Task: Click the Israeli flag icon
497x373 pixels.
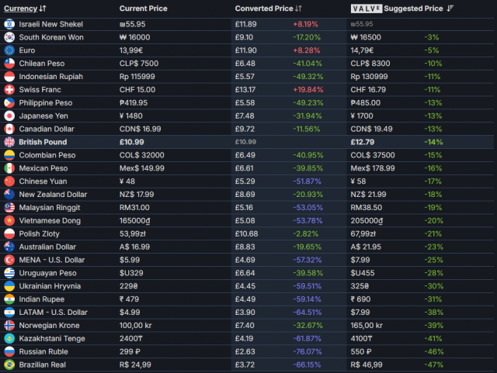Action: coord(10,23)
